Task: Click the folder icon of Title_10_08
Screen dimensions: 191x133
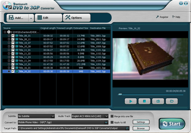Action: (x=17, y=46)
